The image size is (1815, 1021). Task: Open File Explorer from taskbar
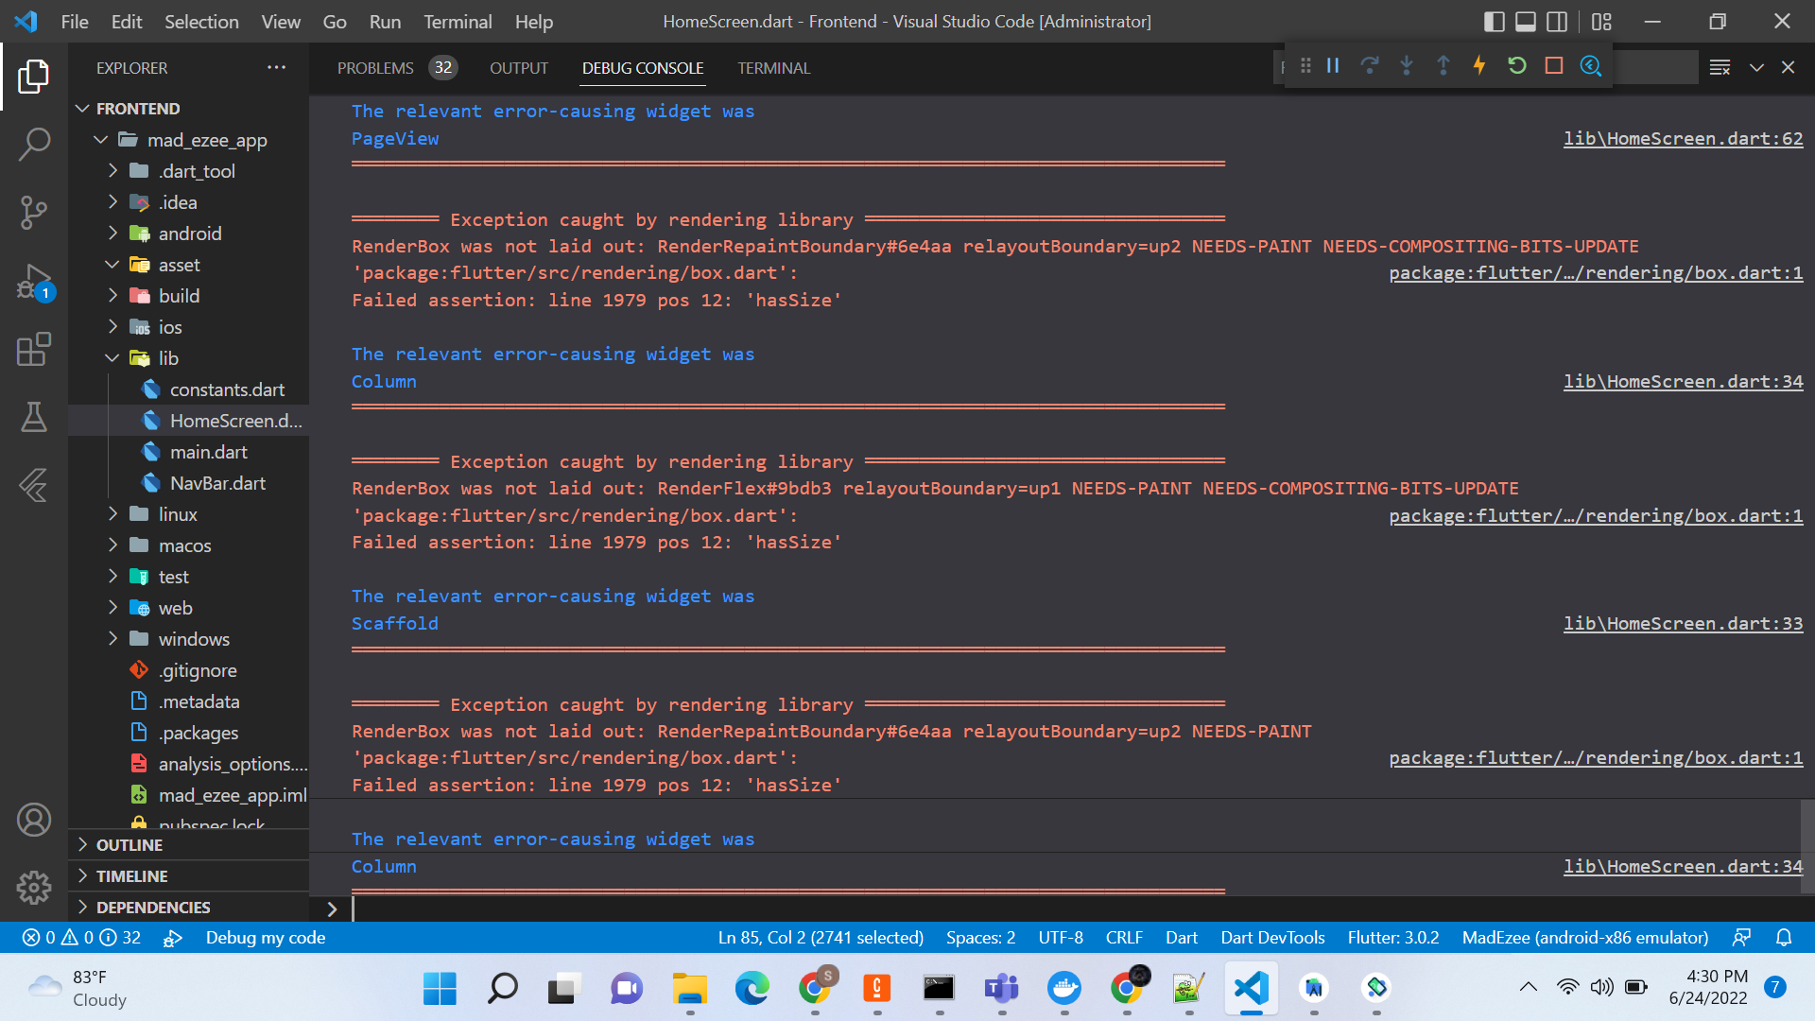coord(689,988)
